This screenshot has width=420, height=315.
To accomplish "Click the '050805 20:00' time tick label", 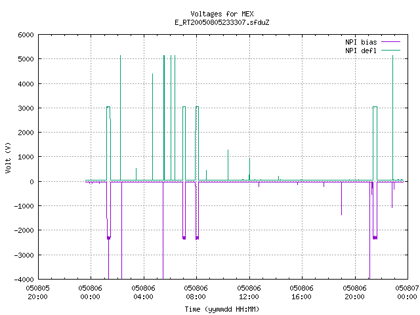I will [x=38, y=293].
